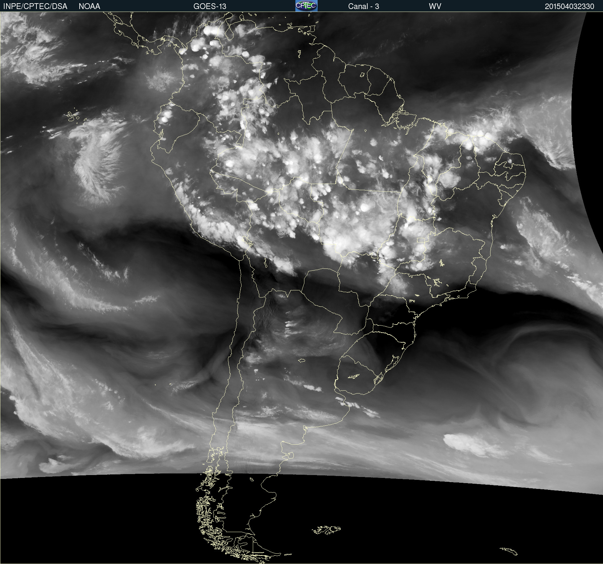Screen dimensions: 603x564
Task: Click the 201504032330 timestamp
Action: 569,6
